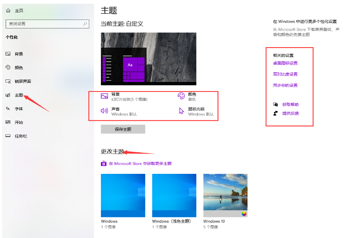The image size is (347, 238).
Task: Click the search magnifier icon in settings search box
Action: [x=86, y=24]
